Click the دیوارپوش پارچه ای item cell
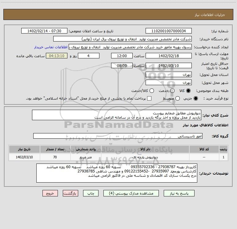 pyautogui.click(x=145, y=157)
